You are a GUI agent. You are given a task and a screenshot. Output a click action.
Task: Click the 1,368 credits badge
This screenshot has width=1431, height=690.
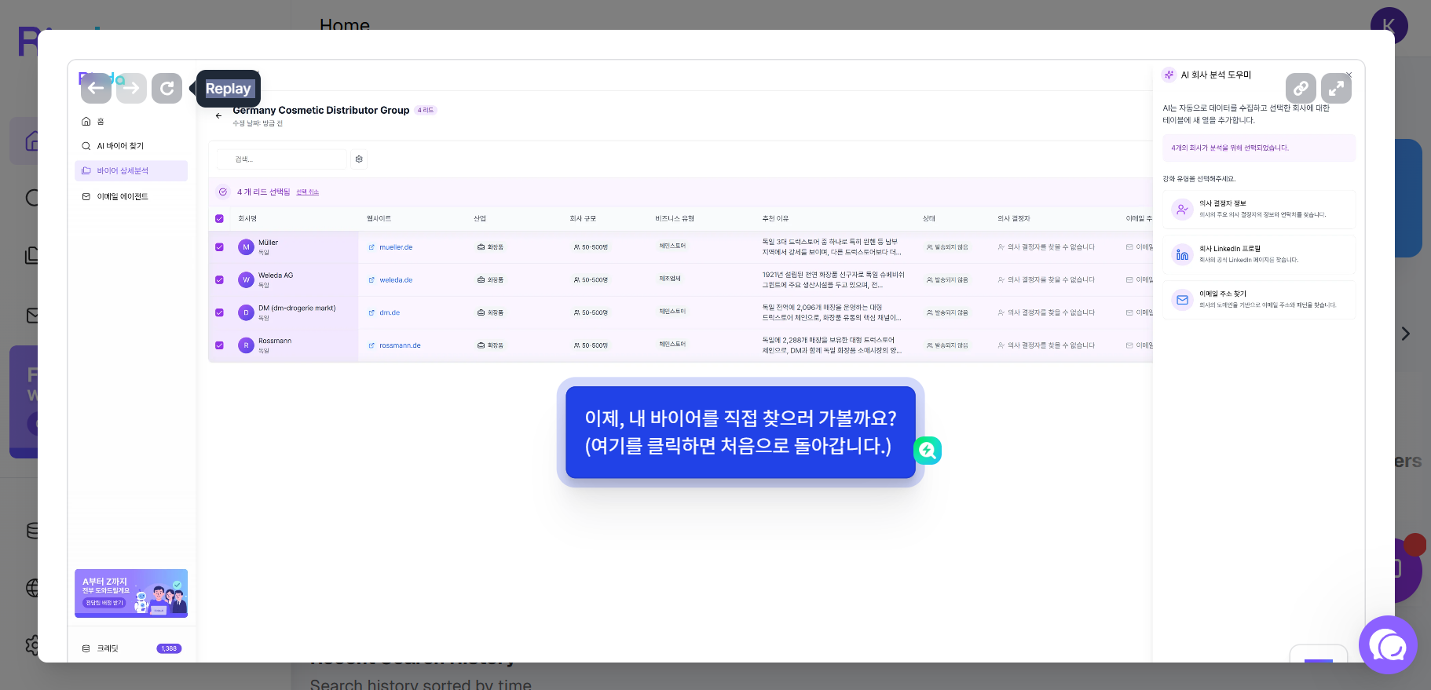(169, 648)
